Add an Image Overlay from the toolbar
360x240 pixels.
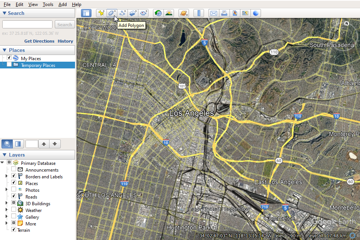pos(133,13)
